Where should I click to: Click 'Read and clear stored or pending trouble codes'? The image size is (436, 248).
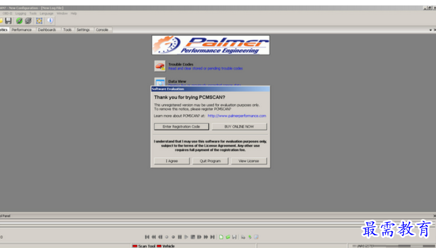tap(205, 68)
